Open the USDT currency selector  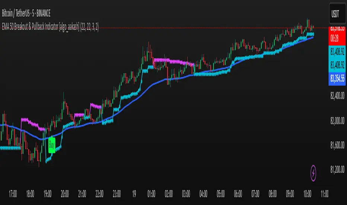[337, 14]
